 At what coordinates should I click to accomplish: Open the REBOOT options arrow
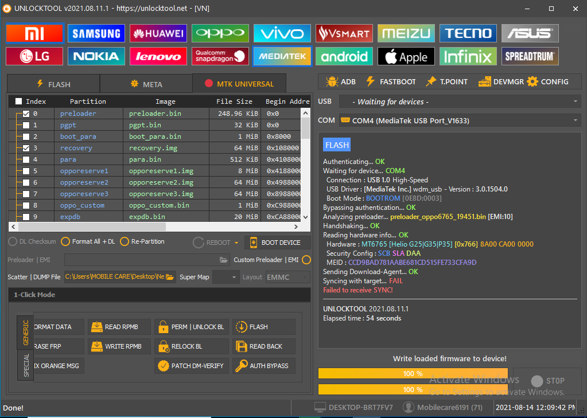click(236, 243)
